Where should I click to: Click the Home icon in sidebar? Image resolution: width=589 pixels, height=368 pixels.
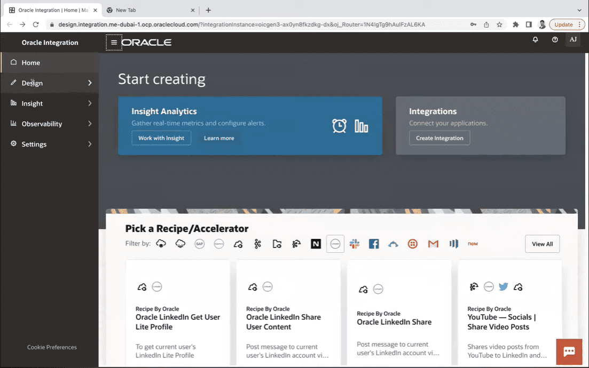[x=13, y=62]
